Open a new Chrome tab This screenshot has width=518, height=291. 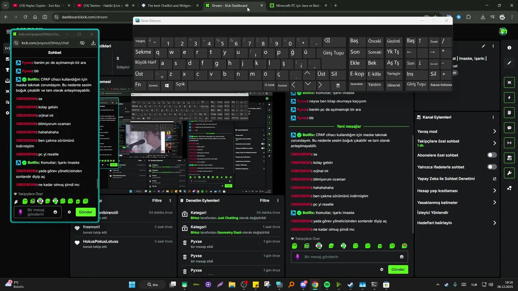pos(335,6)
